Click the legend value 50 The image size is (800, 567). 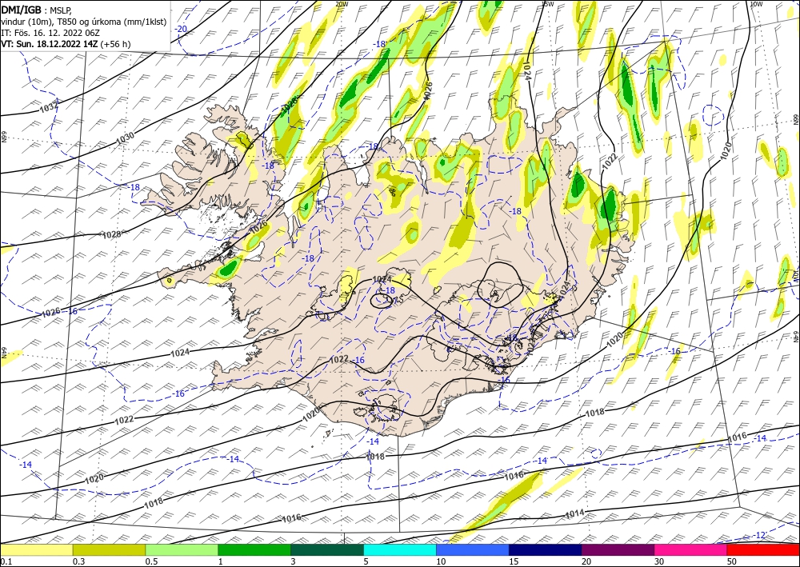coord(732,561)
